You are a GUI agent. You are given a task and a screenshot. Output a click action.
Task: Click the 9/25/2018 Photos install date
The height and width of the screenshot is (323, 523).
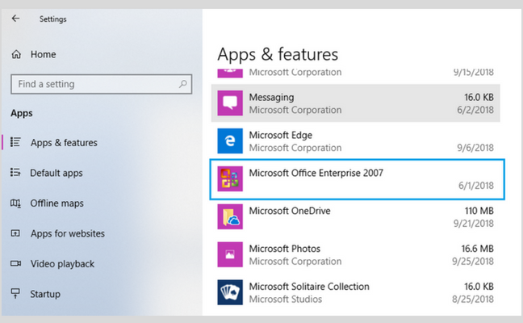point(473,262)
